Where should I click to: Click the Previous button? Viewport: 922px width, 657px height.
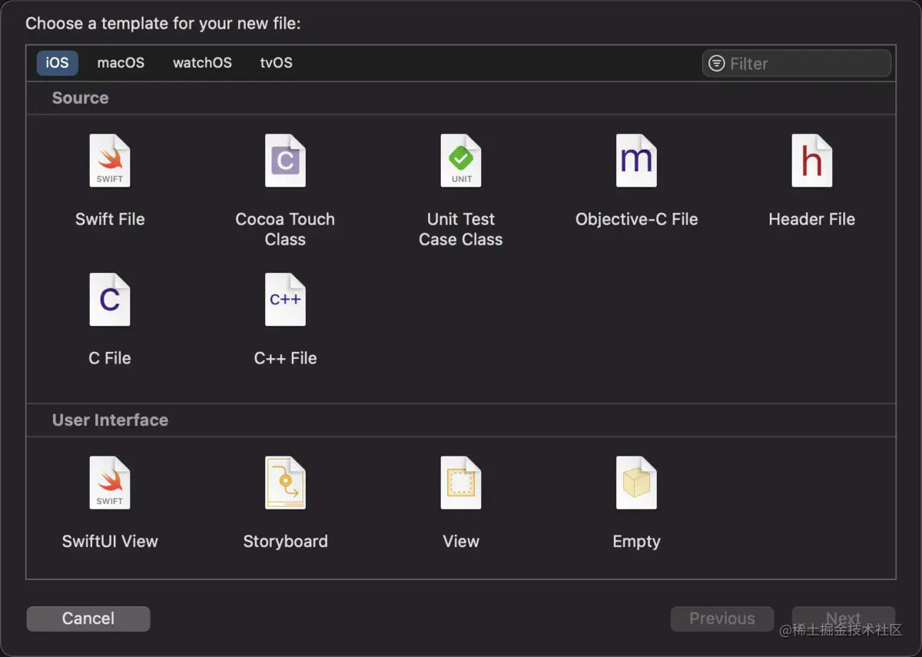point(721,619)
